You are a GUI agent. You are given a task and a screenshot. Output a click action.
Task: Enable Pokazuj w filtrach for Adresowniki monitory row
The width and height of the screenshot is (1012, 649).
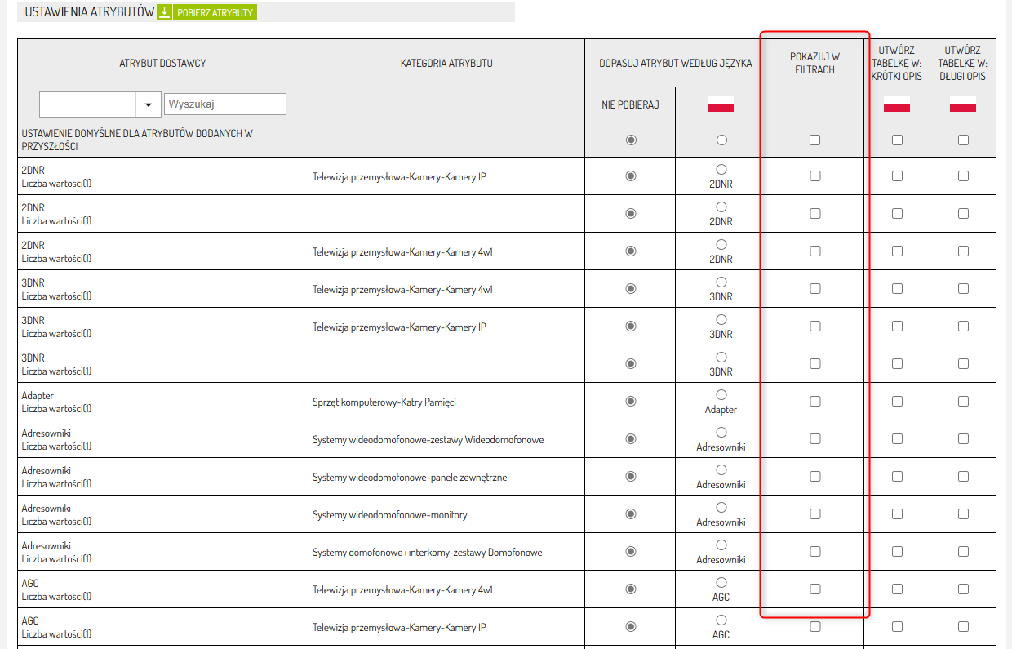click(x=814, y=513)
